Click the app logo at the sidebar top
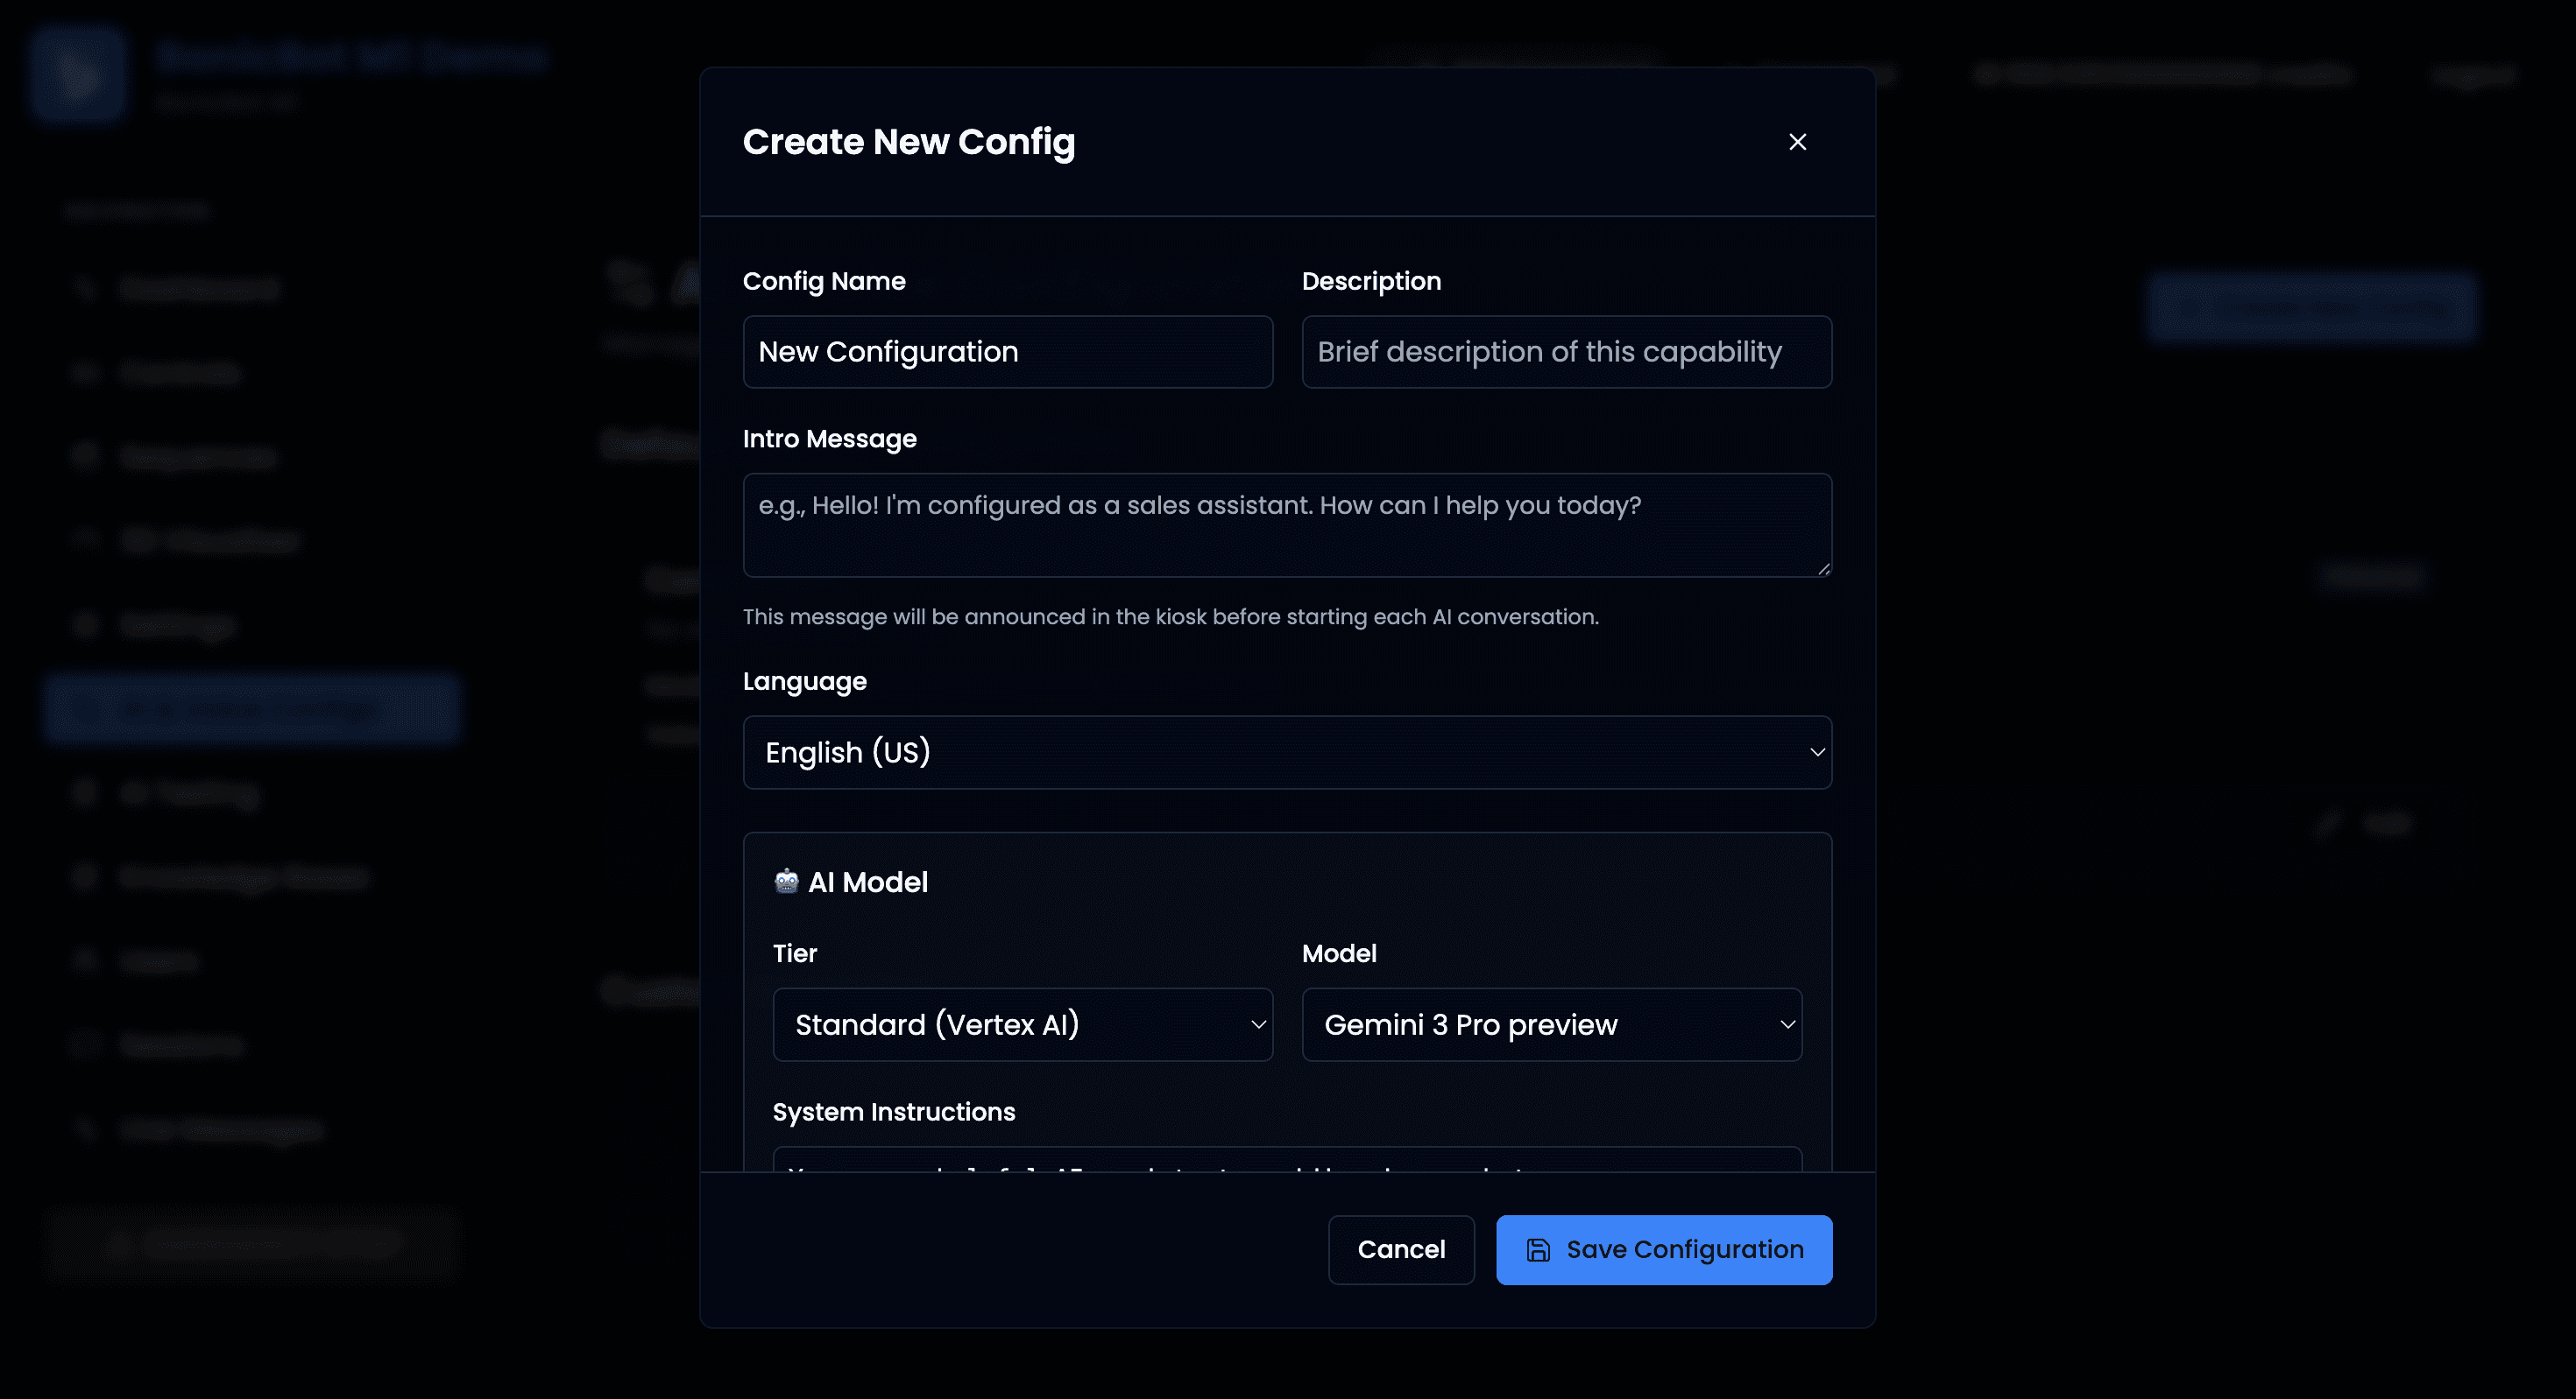Viewport: 2576px width, 1399px height. [x=78, y=74]
